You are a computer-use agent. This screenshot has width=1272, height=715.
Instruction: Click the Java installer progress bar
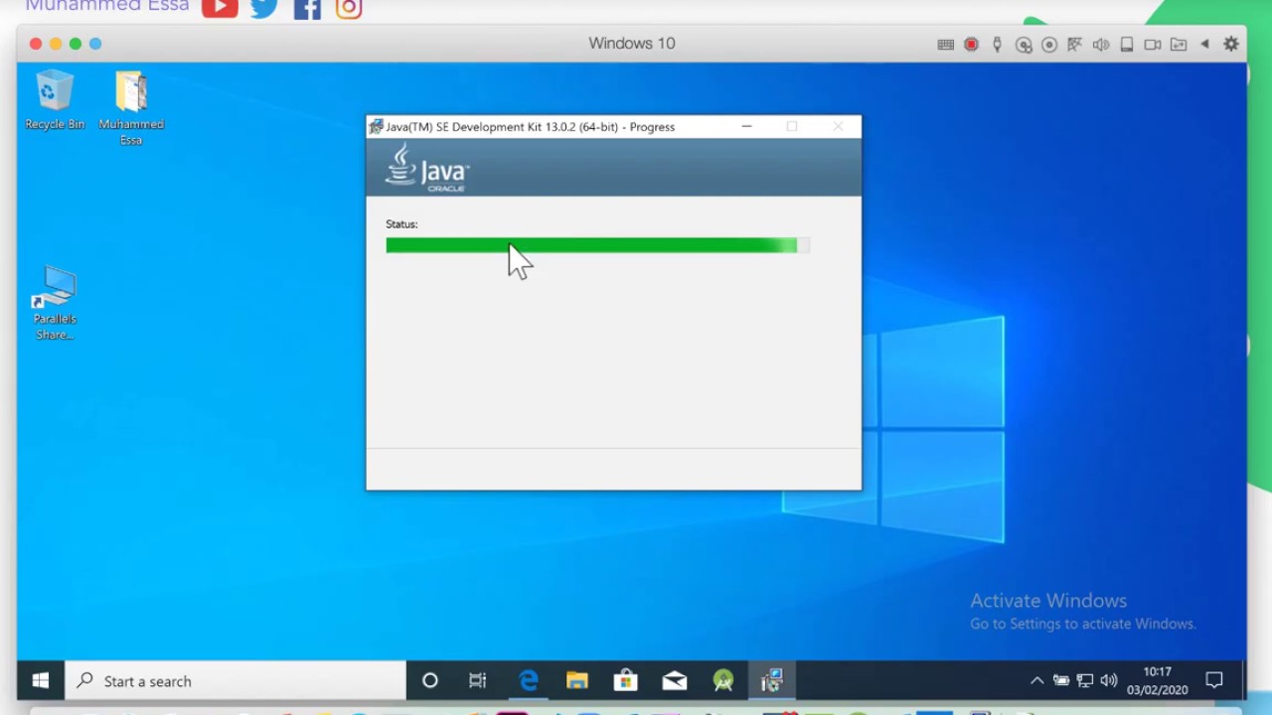598,245
